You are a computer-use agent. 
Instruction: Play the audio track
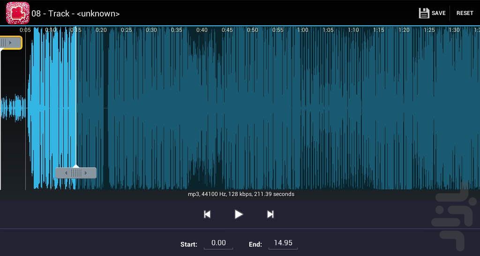[x=239, y=214]
